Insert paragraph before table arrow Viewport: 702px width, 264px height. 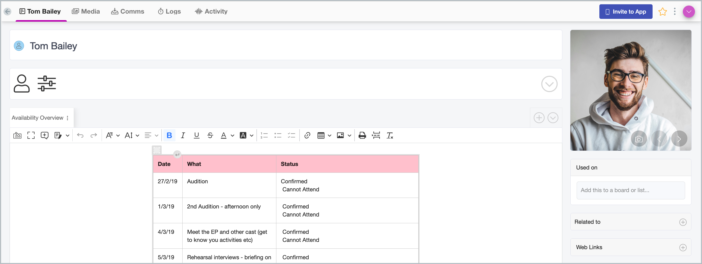(177, 155)
